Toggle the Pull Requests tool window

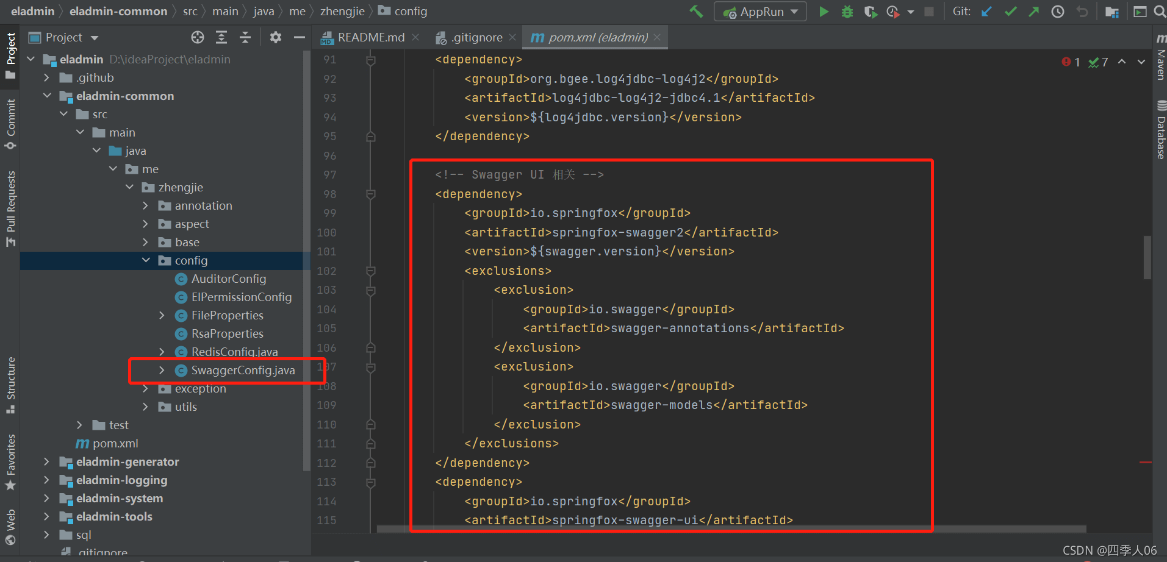(10, 208)
